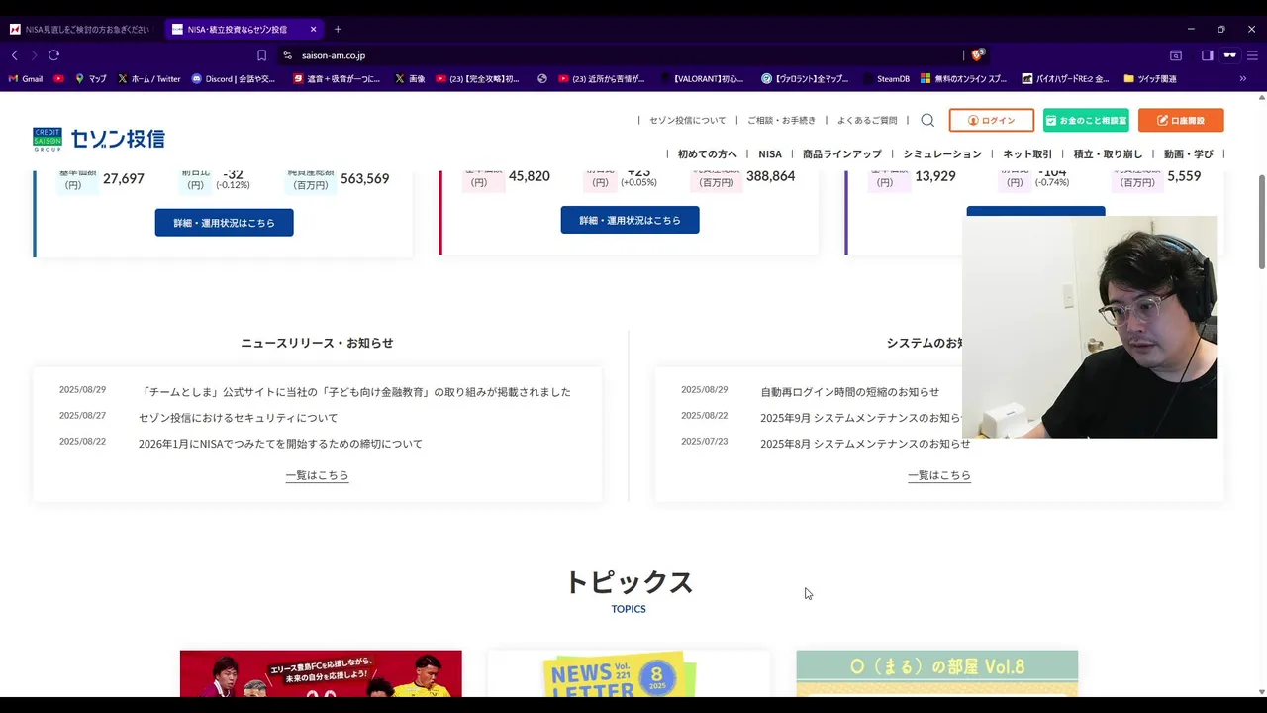Open the Brave Shields lion icon

[x=977, y=55]
